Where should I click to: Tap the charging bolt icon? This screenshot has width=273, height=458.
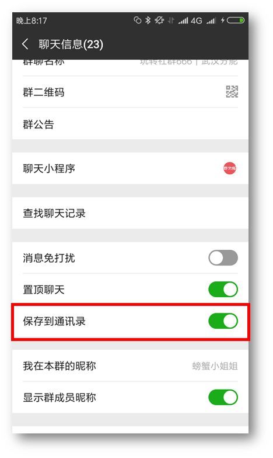(223, 20)
